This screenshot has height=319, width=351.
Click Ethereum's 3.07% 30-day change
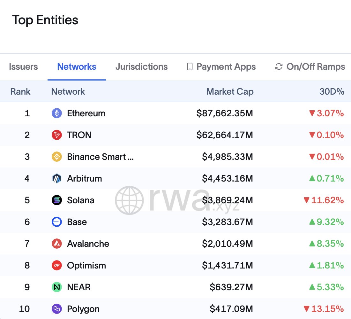pyautogui.click(x=327, y=113)
